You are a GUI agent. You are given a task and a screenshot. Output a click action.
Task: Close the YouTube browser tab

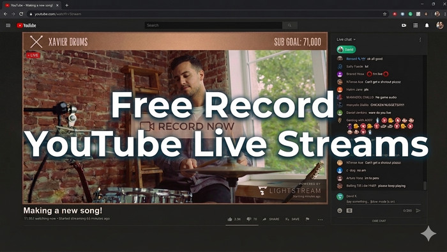(x=57, y=5)
